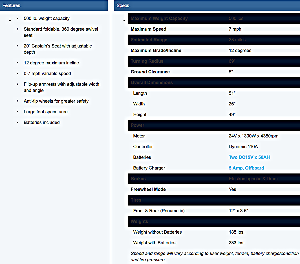The height and width of the screenshot is (264, 300).
Task: Click the Ground Clearance label
Action: (x=150, y=72)
